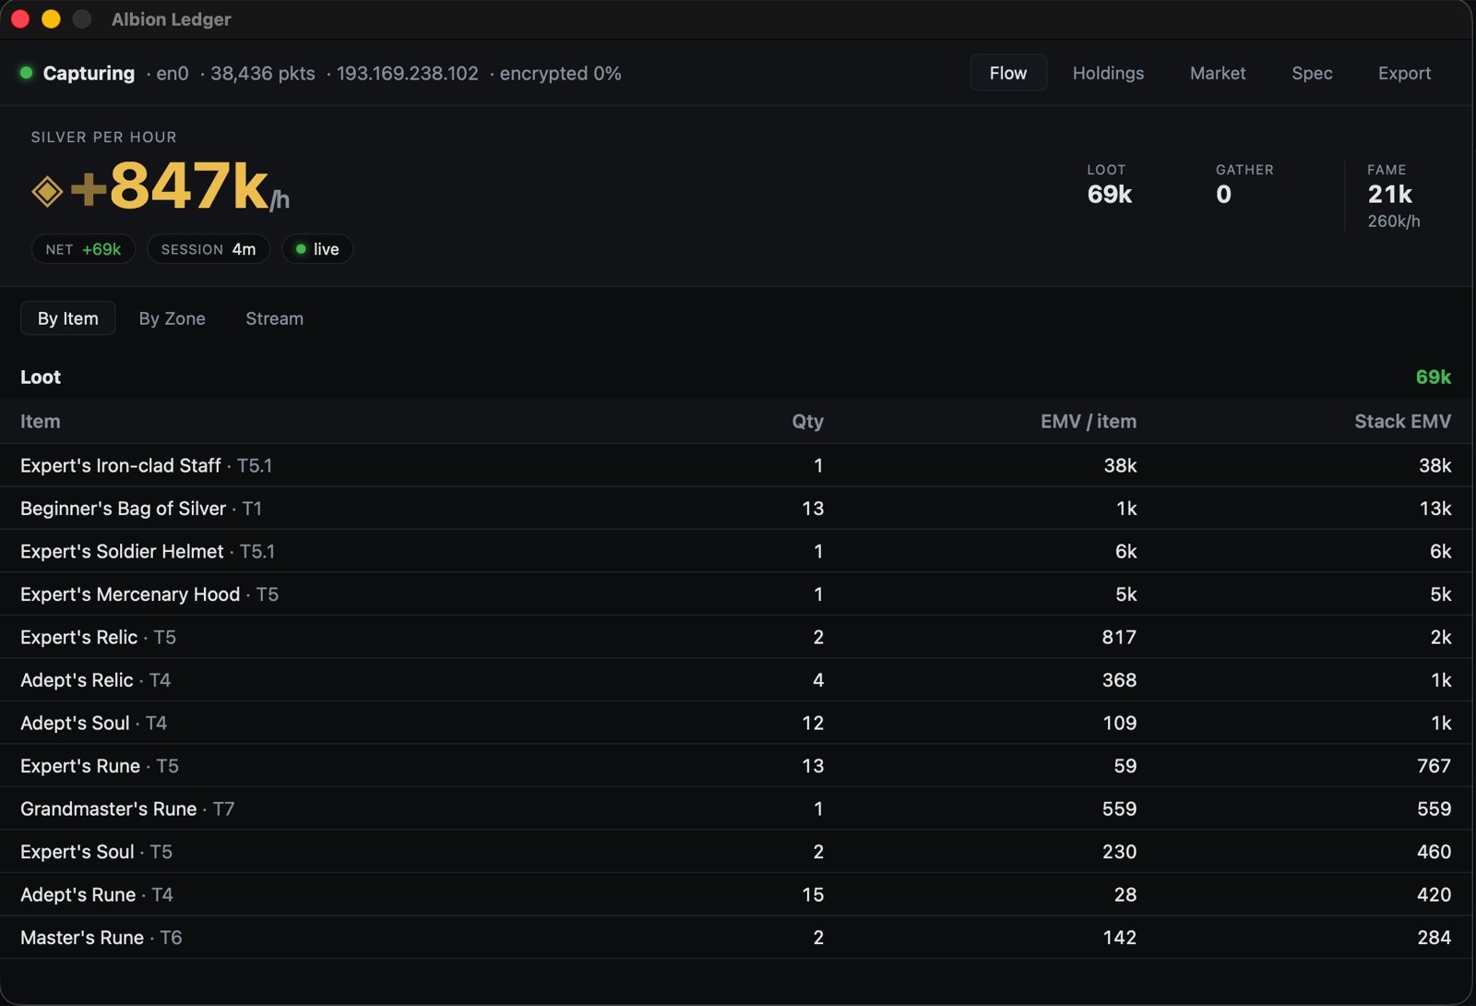Click the green 69k Loot total
This screenshot has height=1006, width=1476.
[1433, 377]
